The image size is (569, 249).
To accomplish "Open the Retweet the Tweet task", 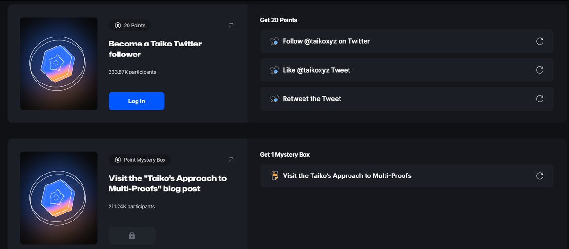I will pos(407,99).
